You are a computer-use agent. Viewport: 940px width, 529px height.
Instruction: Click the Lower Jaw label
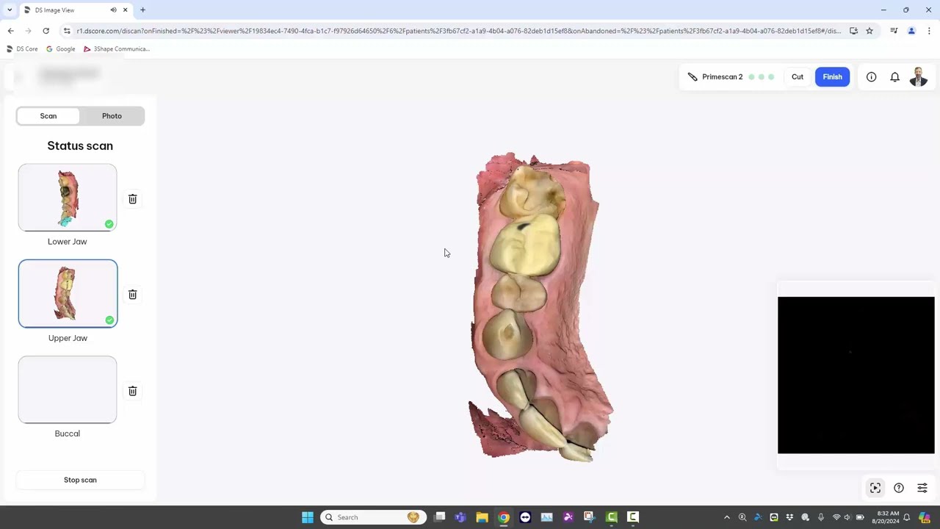68,242
